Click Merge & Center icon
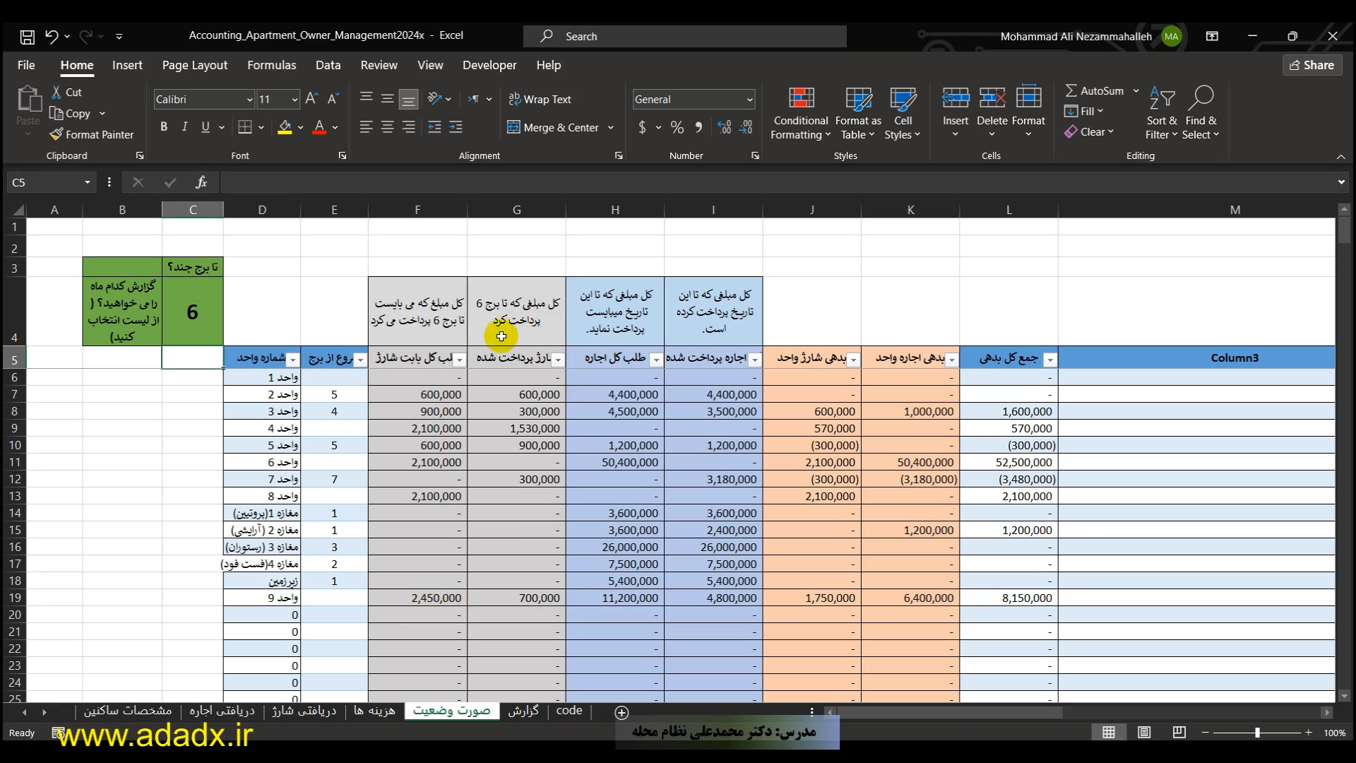This screenshot has height=763, width=1356. (x=514, y=128)
